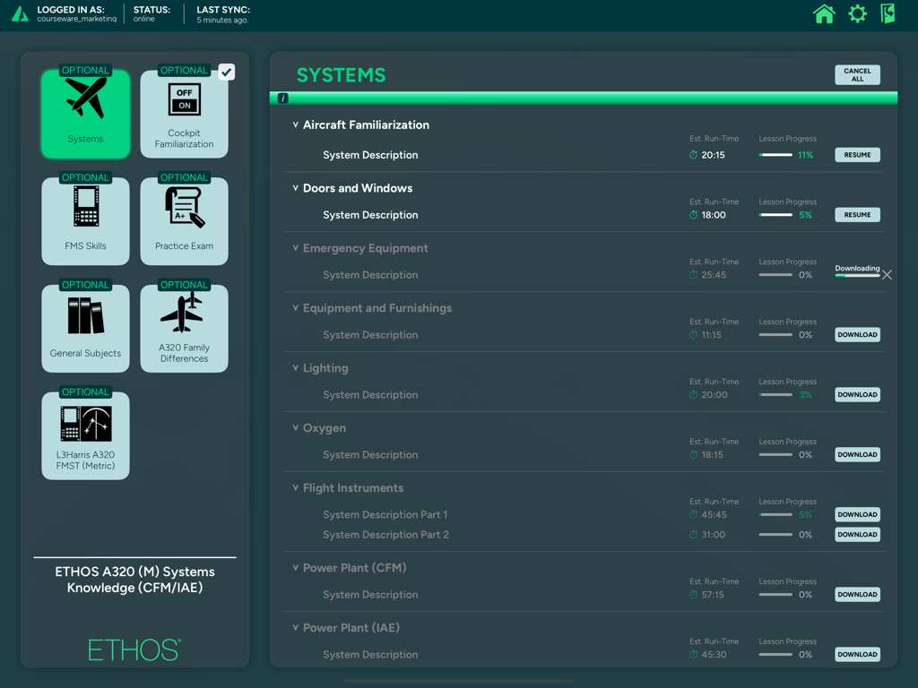The width and height of the screenshot is (918, 688).
Task: Click the app logo in the header
Action: tap(20, 14)
